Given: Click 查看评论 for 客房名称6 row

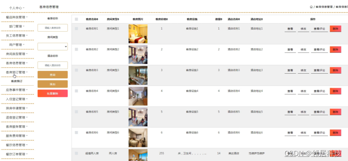Looking at the screenshot, I should click(x=319, y=133).
